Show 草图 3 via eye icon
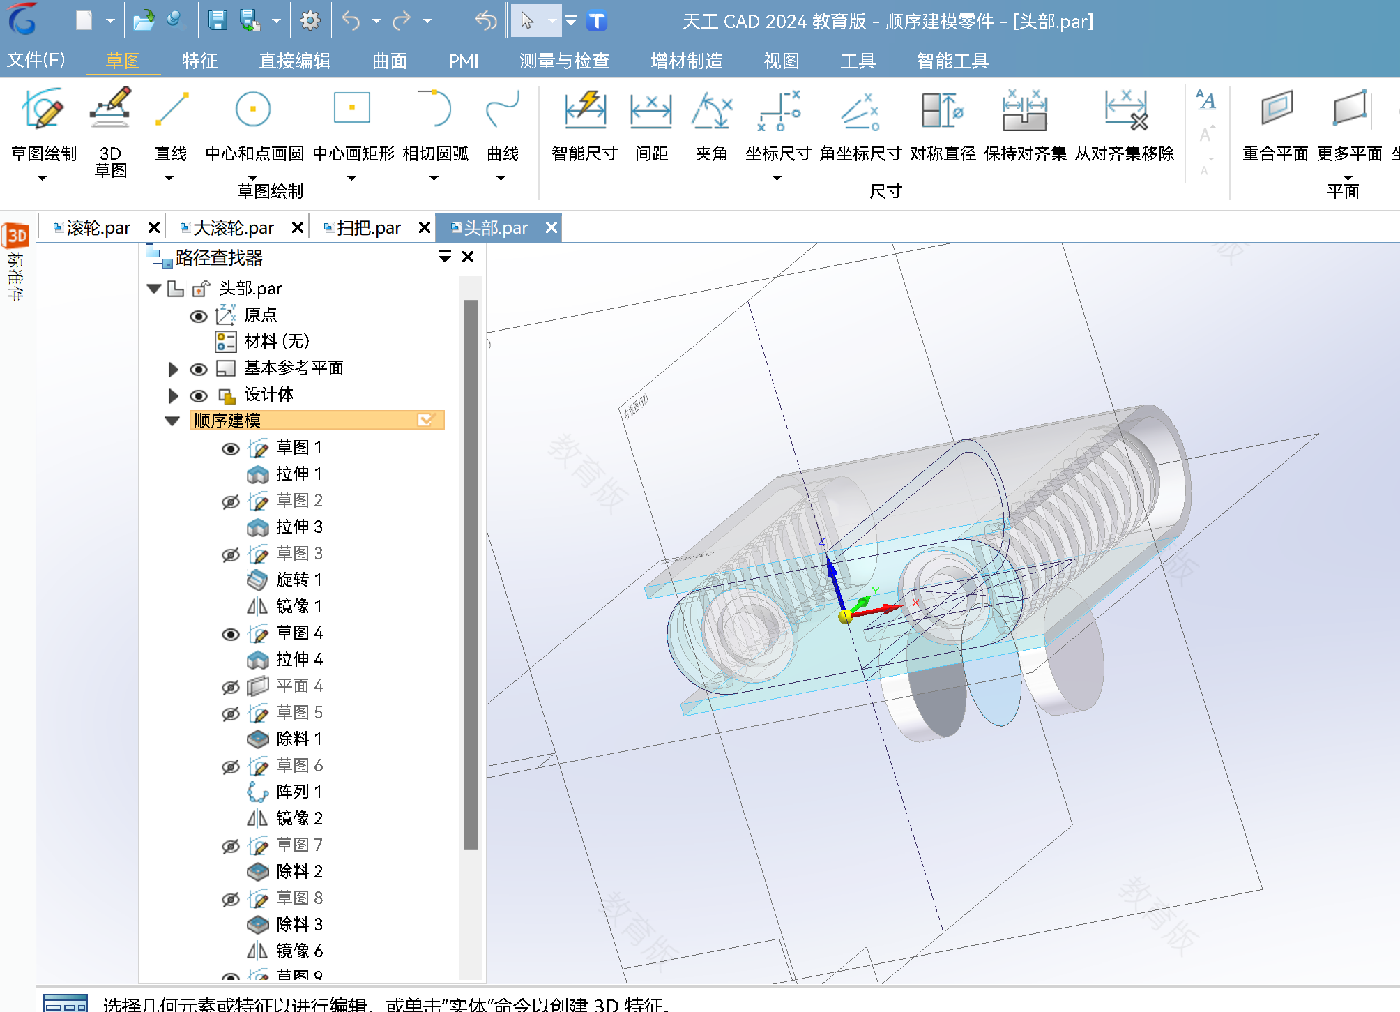 (x=231, y=554)
